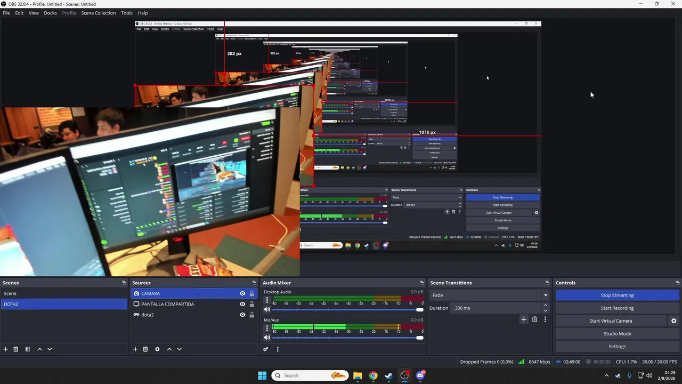
Task: Add a new source with plus icon
Action: point(135,349)
